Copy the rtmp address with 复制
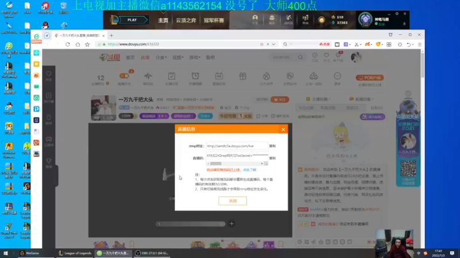Screen dimensions: 460x258 point(272,146)
